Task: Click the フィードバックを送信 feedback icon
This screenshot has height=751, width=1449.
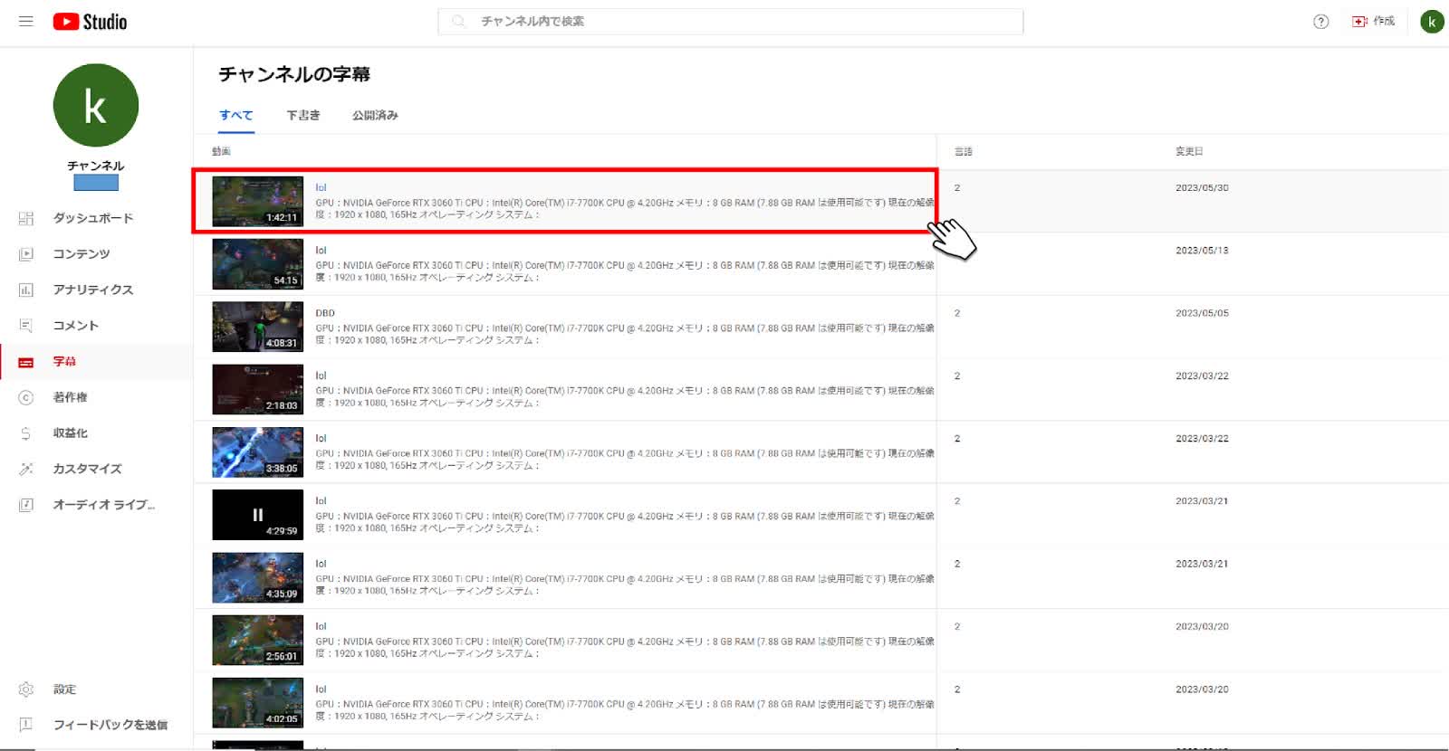Action: pos(26,725)
